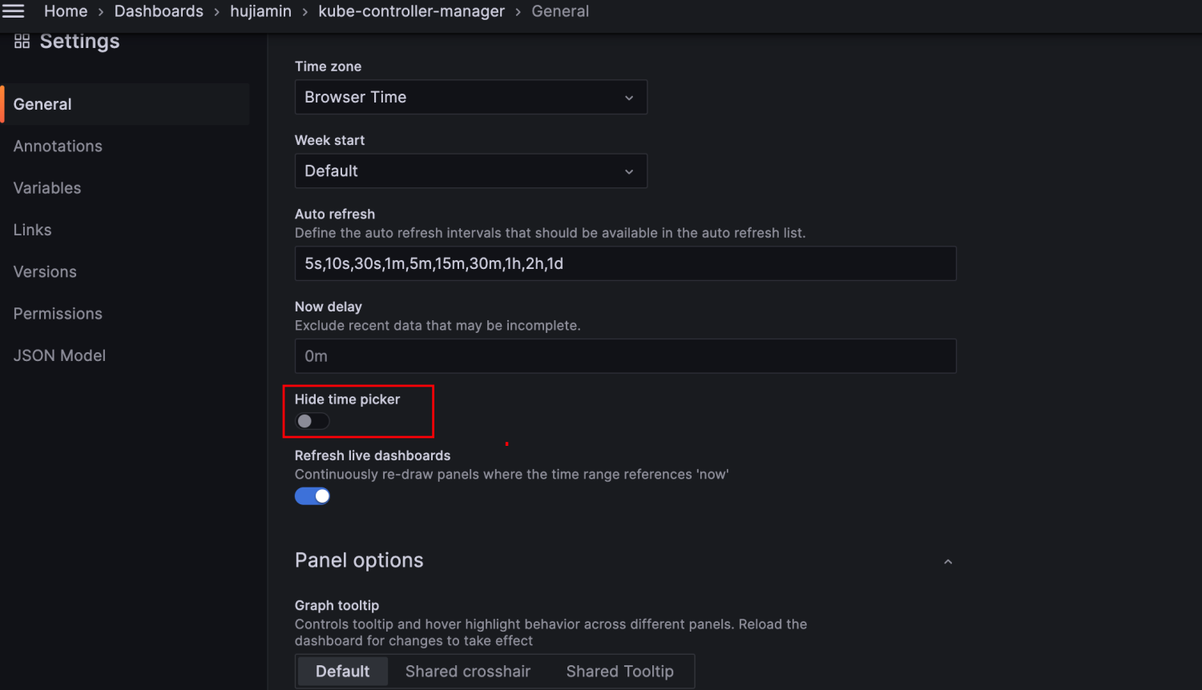Open the hujiamin folder breadcrumb
The height and width of the screenshot is (690, 1202).
tap(260, 11)
